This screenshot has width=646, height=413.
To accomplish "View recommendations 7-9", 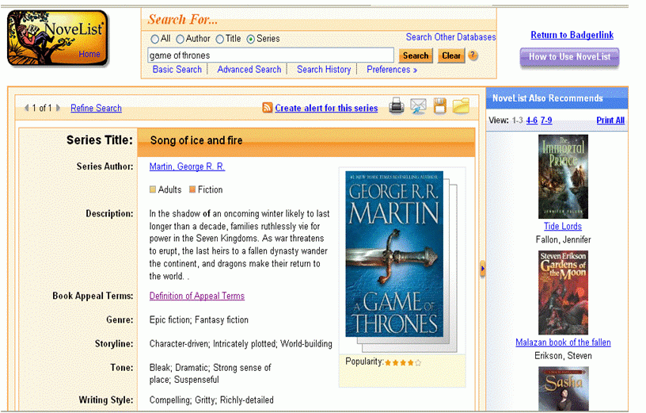I will pos(546,120).
